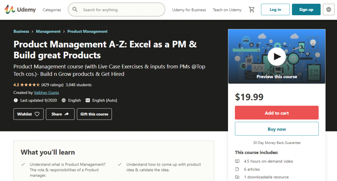Open the Categories dropdown menu
This screenshot has width=337, height=181.
pyautogui.click(x=52, y=10)
